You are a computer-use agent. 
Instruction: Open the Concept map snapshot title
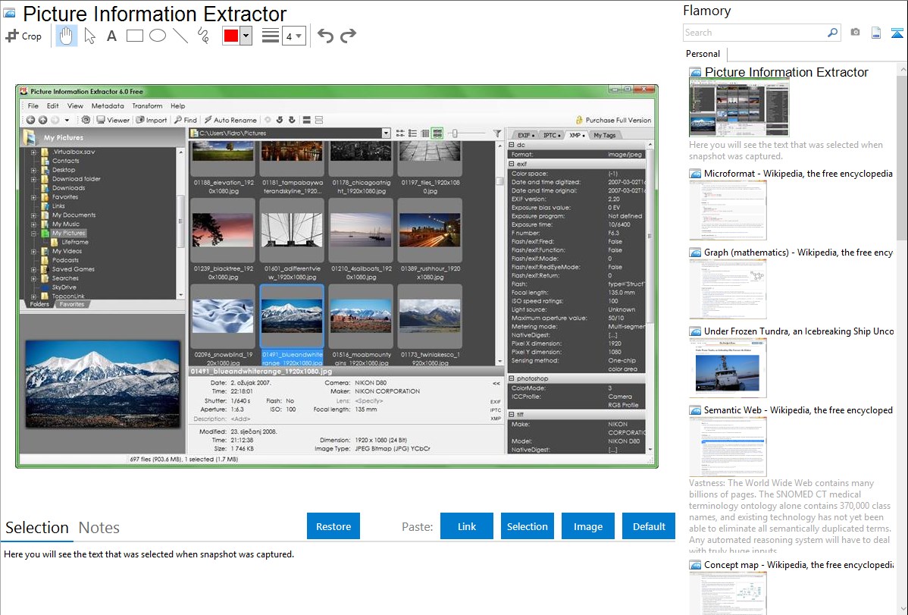point(799,565)
